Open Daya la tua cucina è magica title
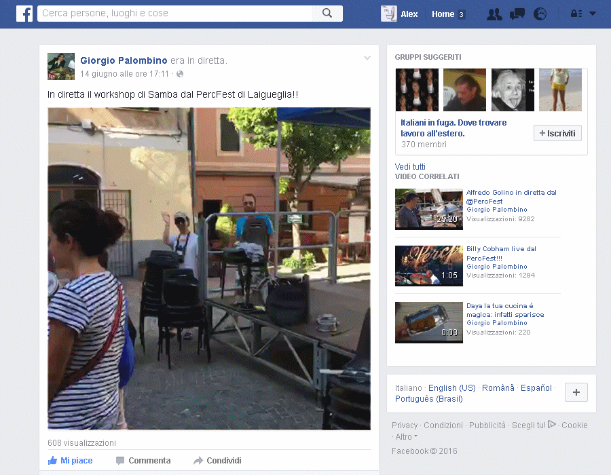 [505, 310]
